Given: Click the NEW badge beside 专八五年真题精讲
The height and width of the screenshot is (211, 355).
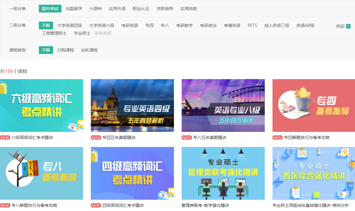Looking at the screenshot, I should point(186,138).
